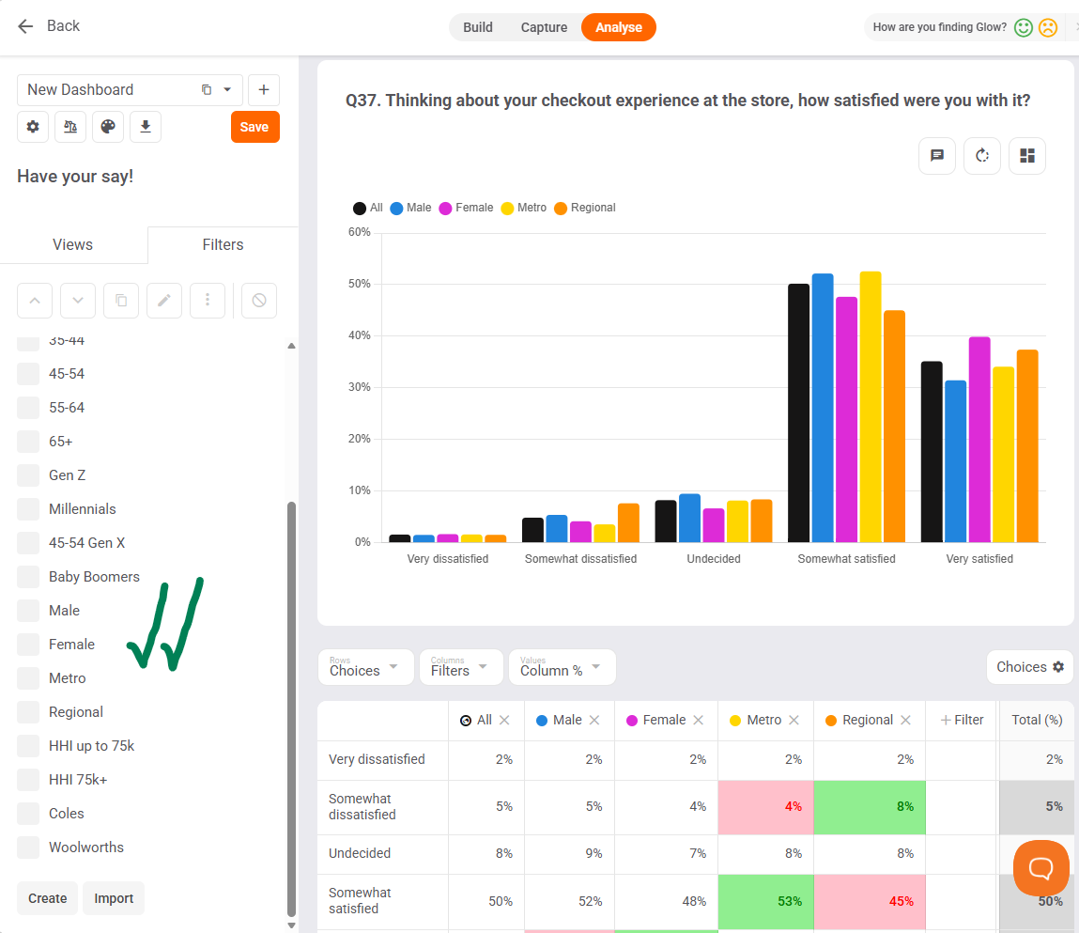Click the rotate chart icon
The image size is (1079, 933).
(x=982, y=156)
